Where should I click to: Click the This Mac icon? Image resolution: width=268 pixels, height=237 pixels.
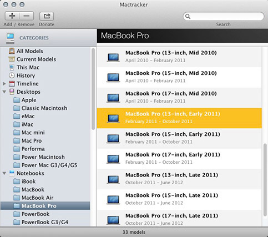[12, 67]
